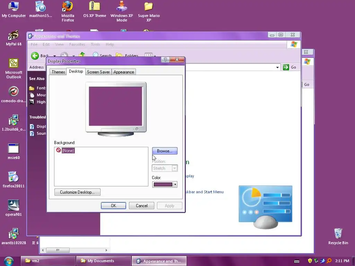Open msie60 desktop icon

pyautogui.click(x=14, y=151)
